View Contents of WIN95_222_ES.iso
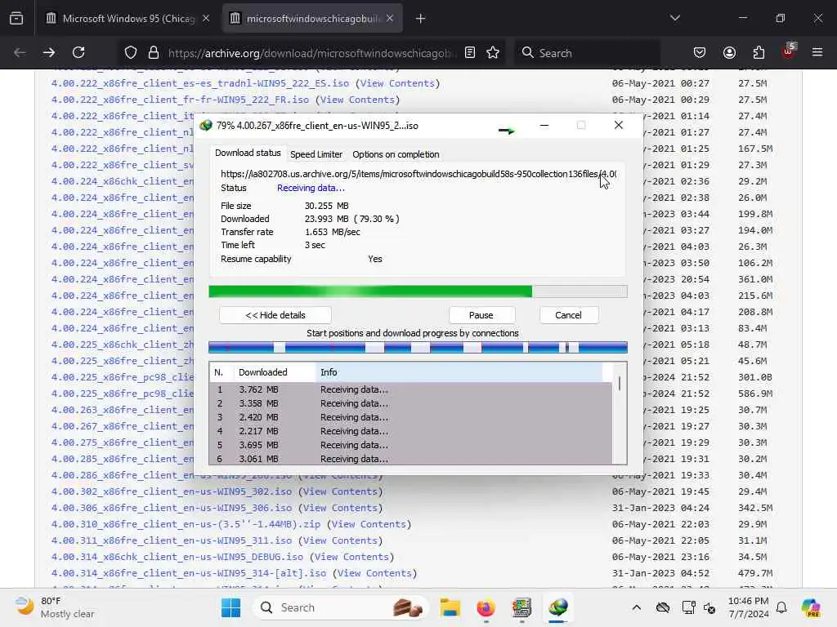This screenshot has width=837, height=627. pos(398,84)
